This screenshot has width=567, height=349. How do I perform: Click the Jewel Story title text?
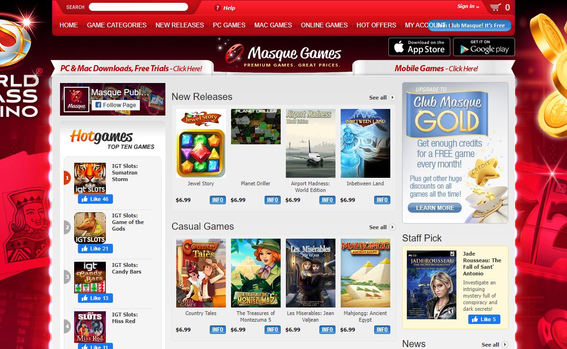click(x=201, y=183)
